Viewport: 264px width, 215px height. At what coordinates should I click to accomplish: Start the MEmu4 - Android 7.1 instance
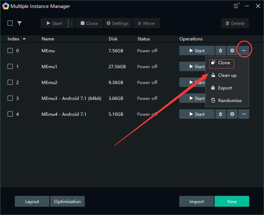[197, 114]
